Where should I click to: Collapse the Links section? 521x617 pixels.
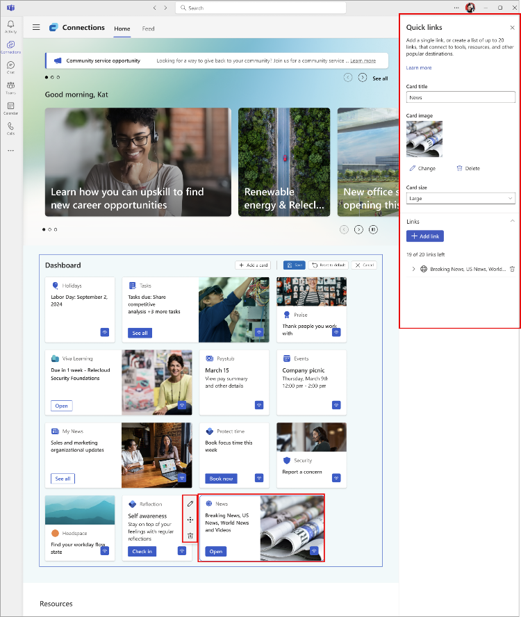click(513, 221)
